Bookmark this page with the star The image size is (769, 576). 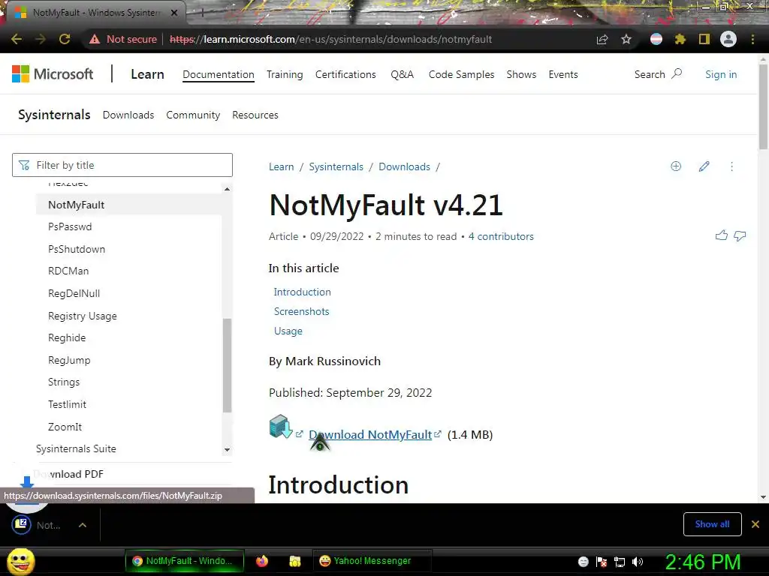pyautogui.click(x=626, y=39)
